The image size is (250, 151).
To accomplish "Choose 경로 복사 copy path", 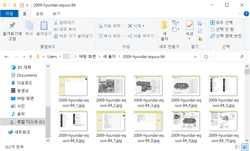I will (65, 29).
